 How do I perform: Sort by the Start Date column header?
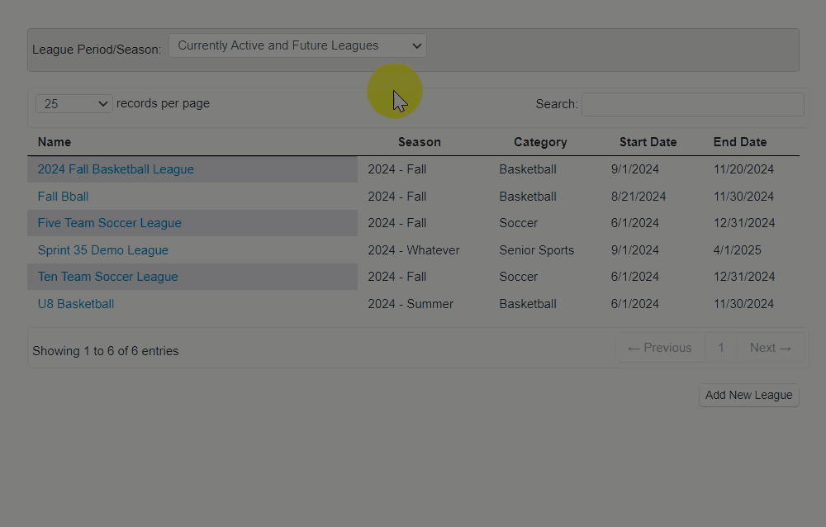pos(648,142)
